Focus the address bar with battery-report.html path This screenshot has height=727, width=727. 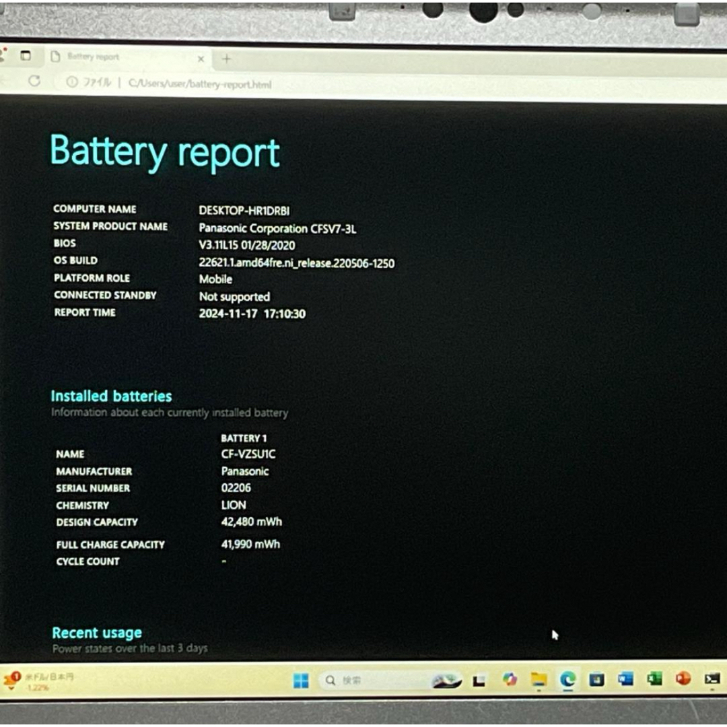(200, 84)
